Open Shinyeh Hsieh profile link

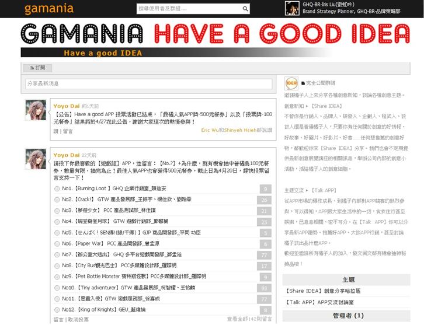pyautogui.click(x=240, y=130)
